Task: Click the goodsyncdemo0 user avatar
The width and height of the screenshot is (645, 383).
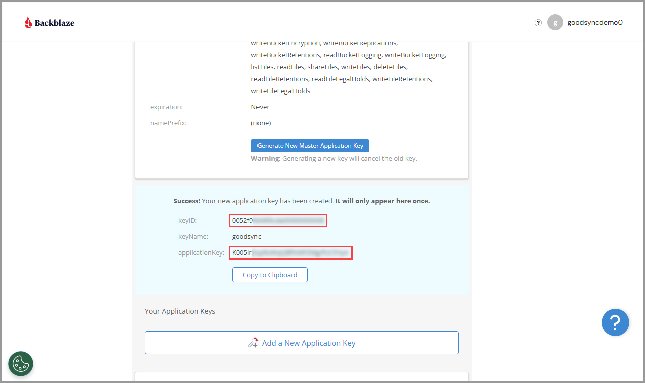Action: 555,22
